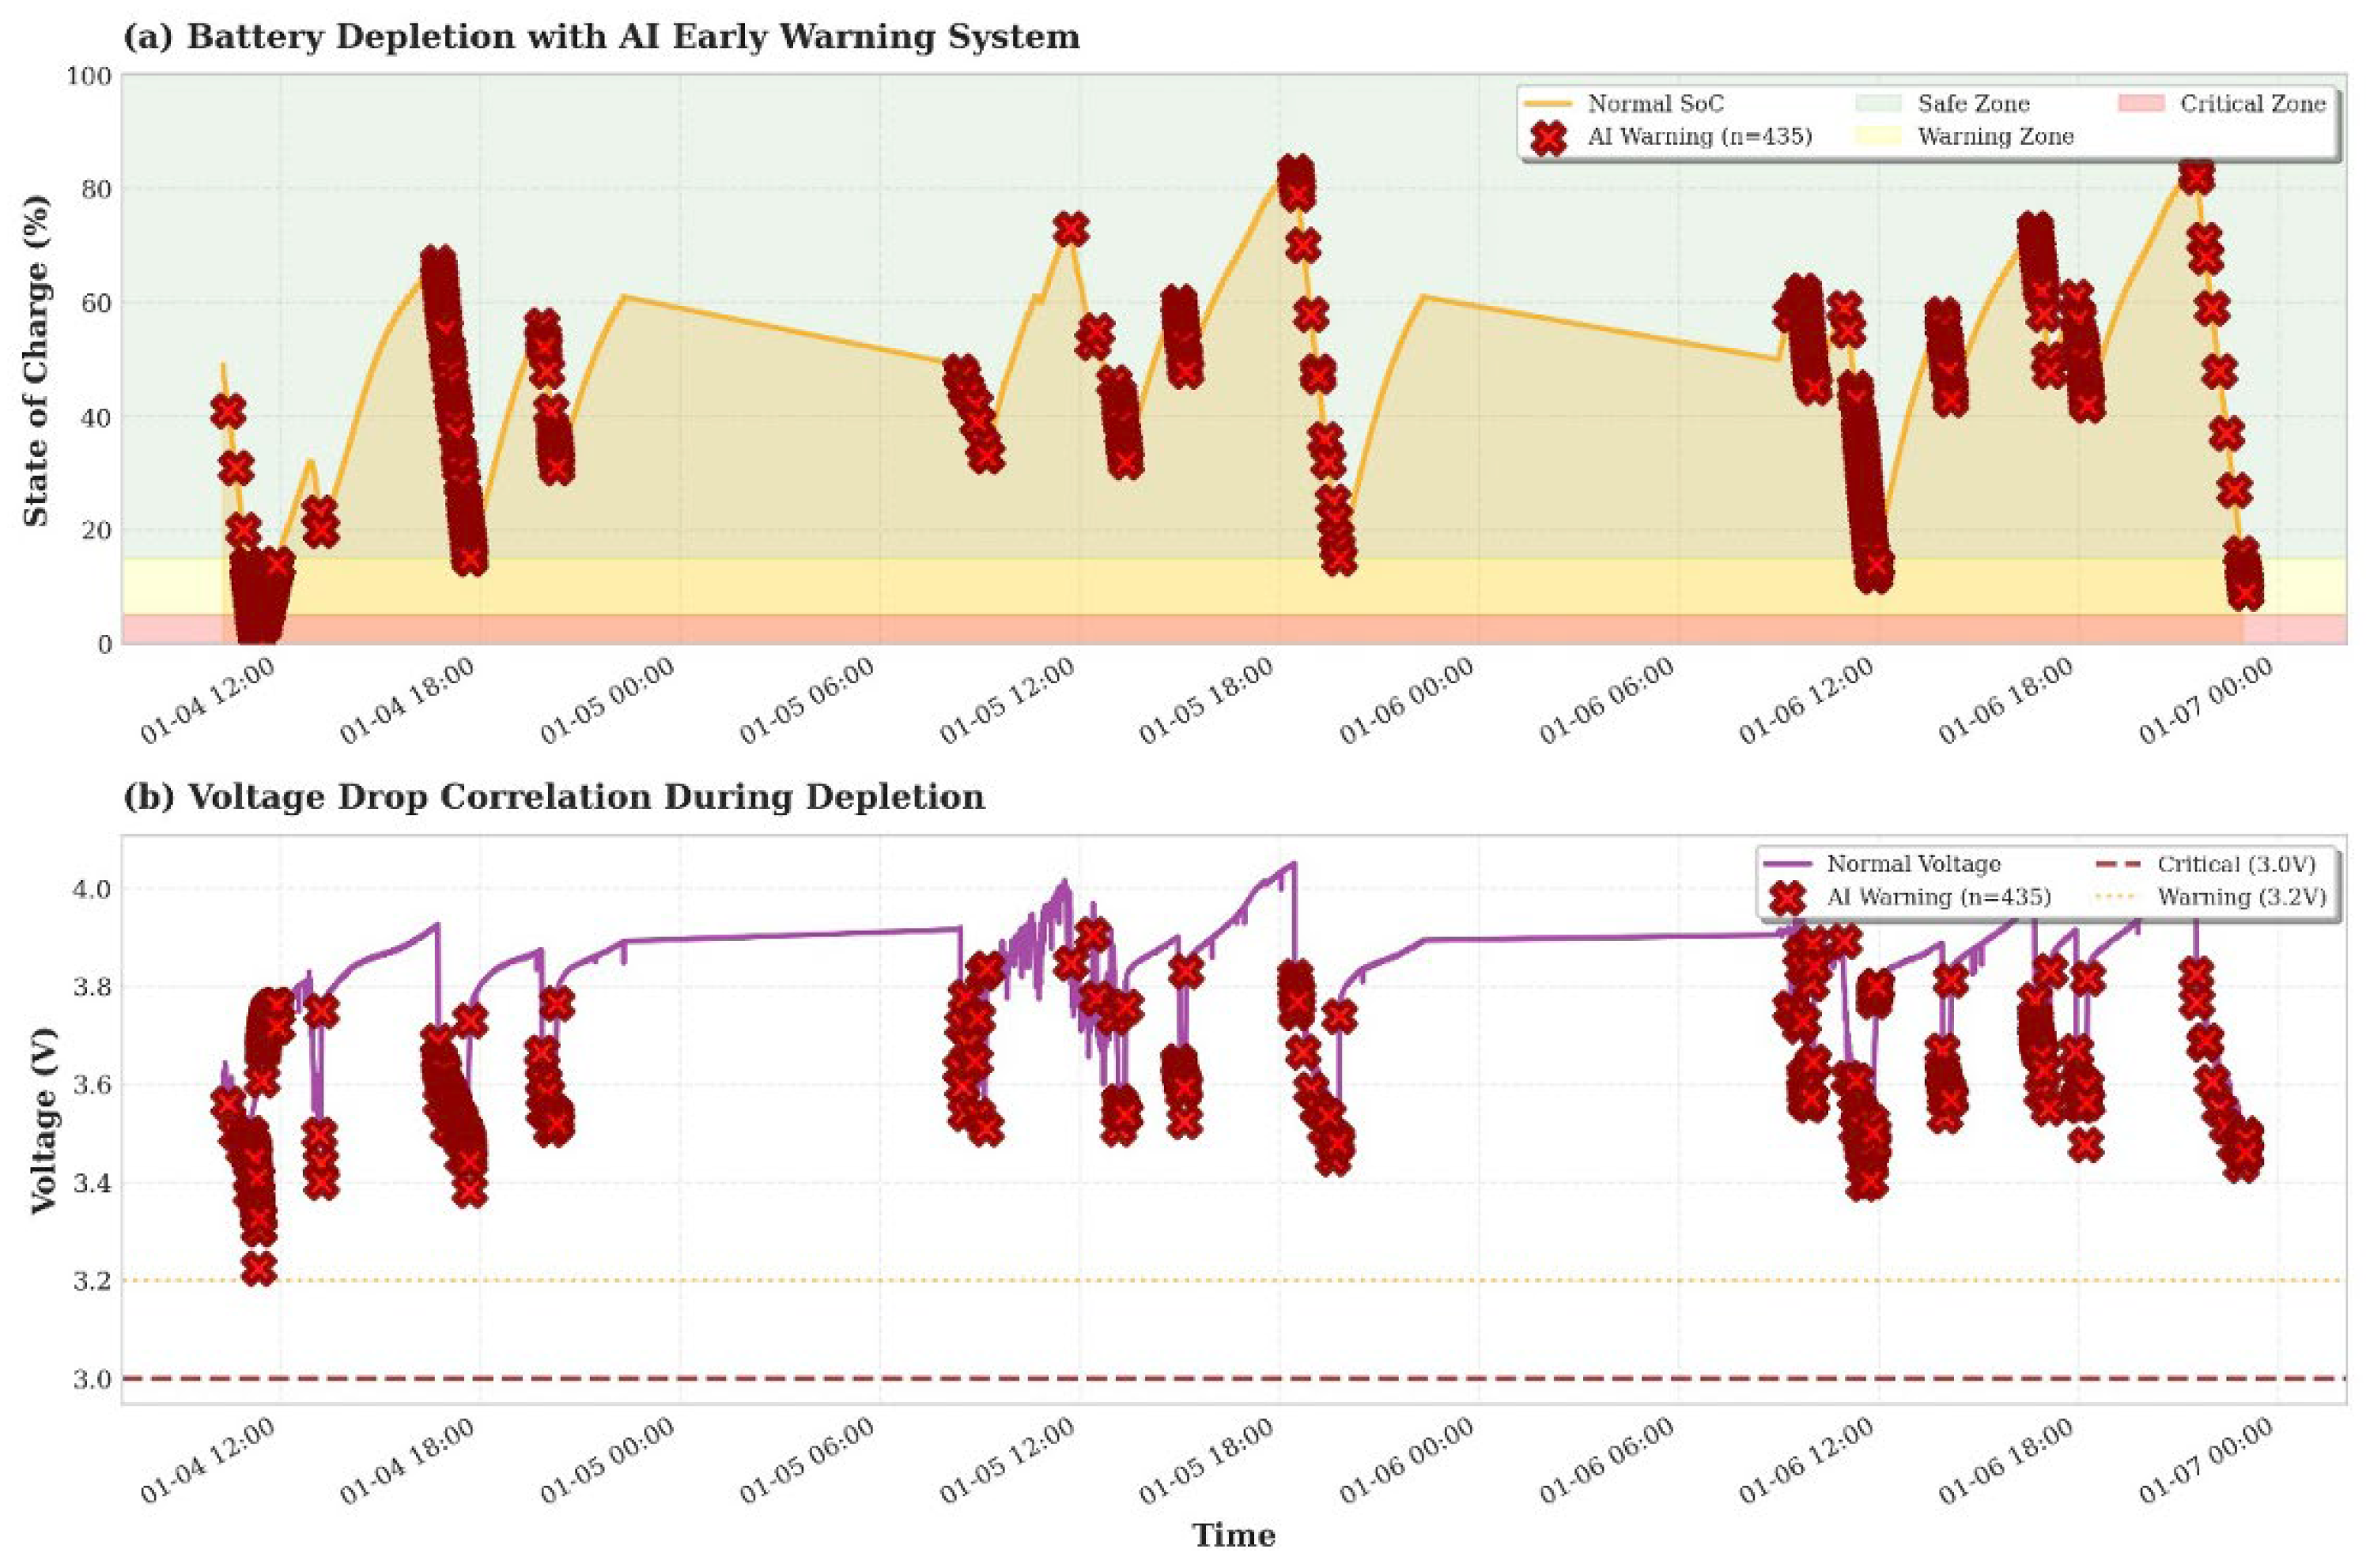
Task: Click the Normal Voltage purple line legend sample
Action: [x=1788, y=864]
